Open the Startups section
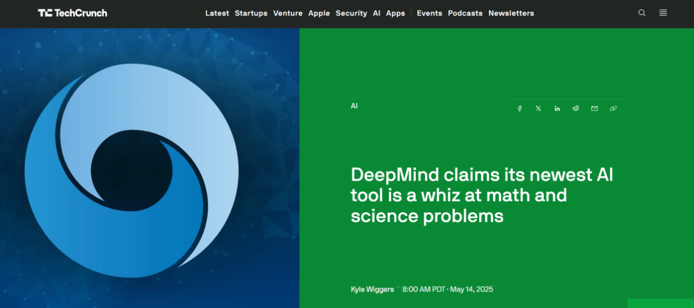The image size is (694, 308). coord(251,13)
